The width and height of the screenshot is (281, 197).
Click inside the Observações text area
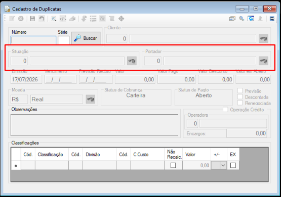pos(94,125)
